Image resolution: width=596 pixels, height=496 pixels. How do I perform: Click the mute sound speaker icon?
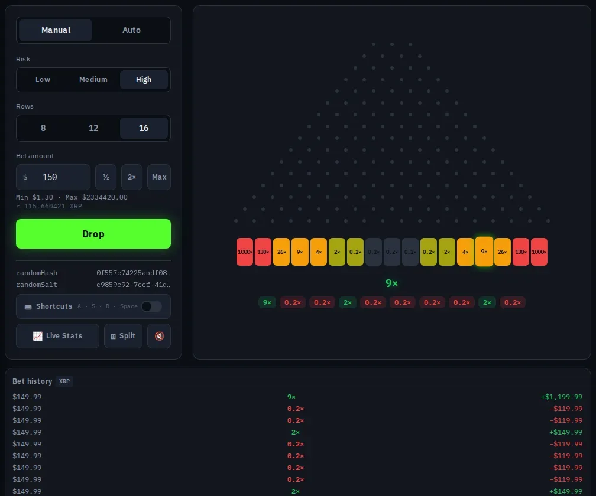[x=159, y=336]
